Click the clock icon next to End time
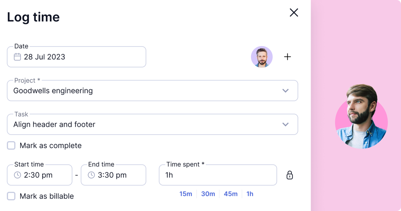This screenshot has height=211, width=401. point(91,175)
